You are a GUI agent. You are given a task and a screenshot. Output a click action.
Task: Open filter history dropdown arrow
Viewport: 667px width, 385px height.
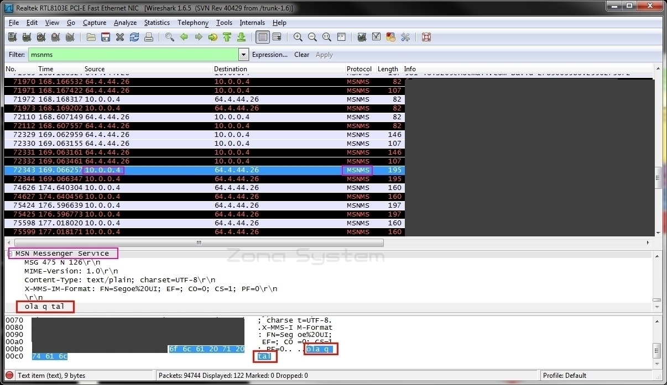click(243, 55)
